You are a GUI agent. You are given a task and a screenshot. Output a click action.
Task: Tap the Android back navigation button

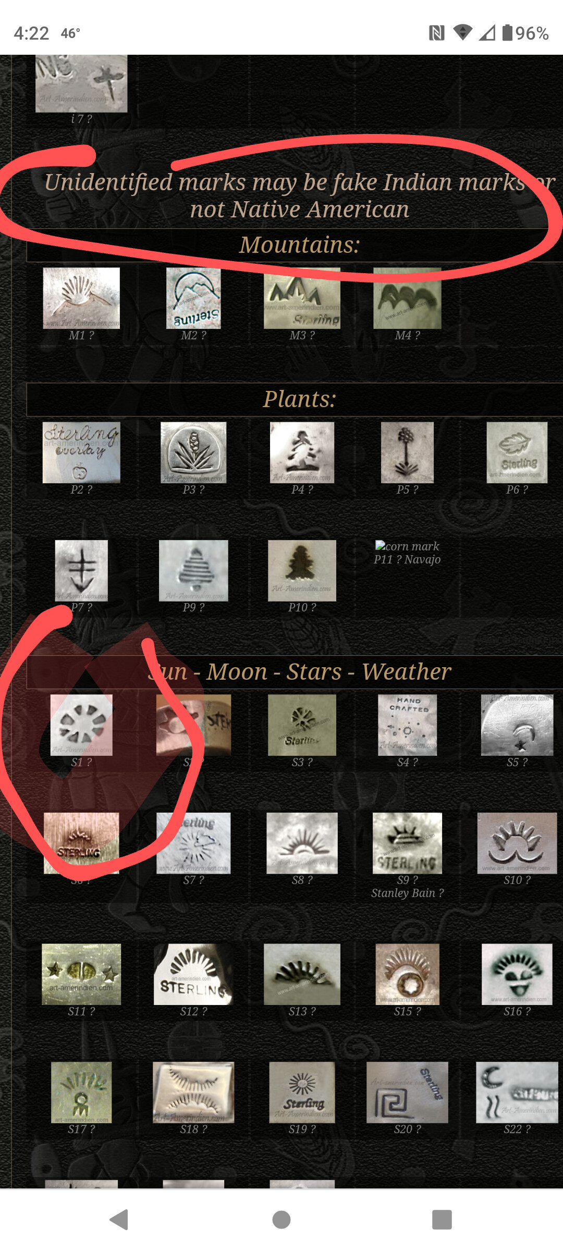pyautogui.click(x=119, y=1220)
